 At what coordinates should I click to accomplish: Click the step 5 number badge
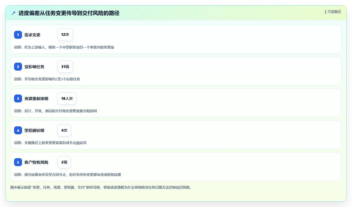[x=18, y=162]
